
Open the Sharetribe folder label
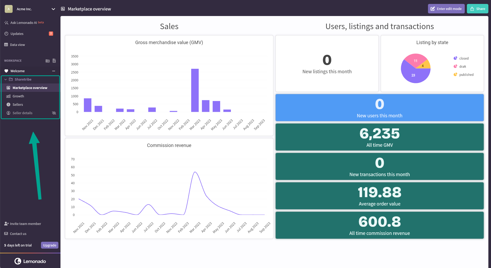23,79
